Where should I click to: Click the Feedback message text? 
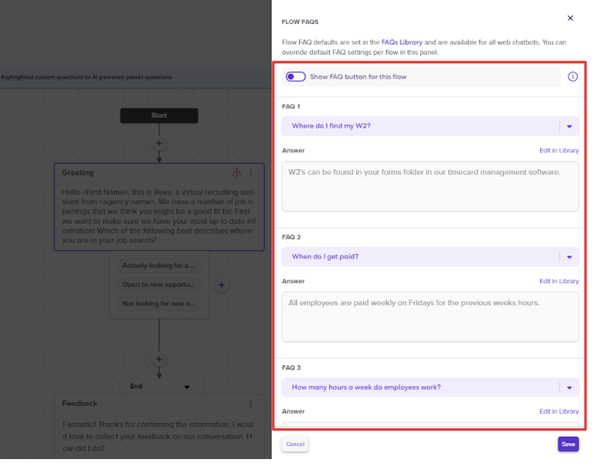click(158, 437)
